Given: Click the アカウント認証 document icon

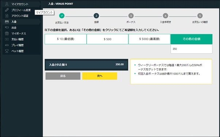Looking at the screenshot, I should pyautogui.click(x=7, y=16).
